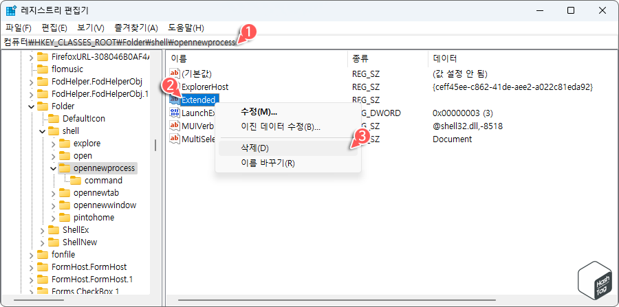The height and width of the screenshot is (307, 619).
Task: Select the Forms.CheckBox.1 tree key
Action: [85, 292]
